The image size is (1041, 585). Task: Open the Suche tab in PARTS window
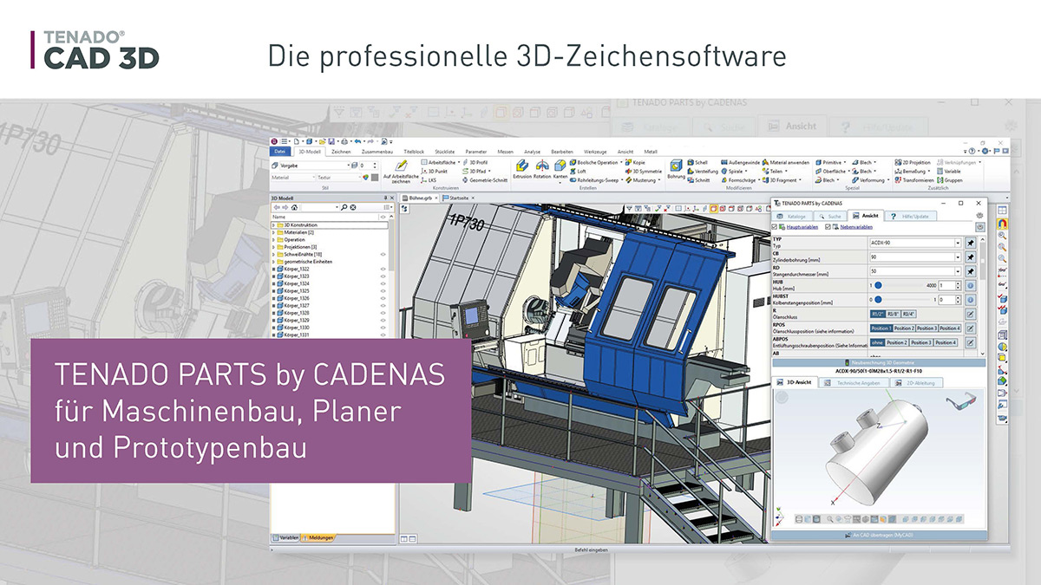click(830, 215)
